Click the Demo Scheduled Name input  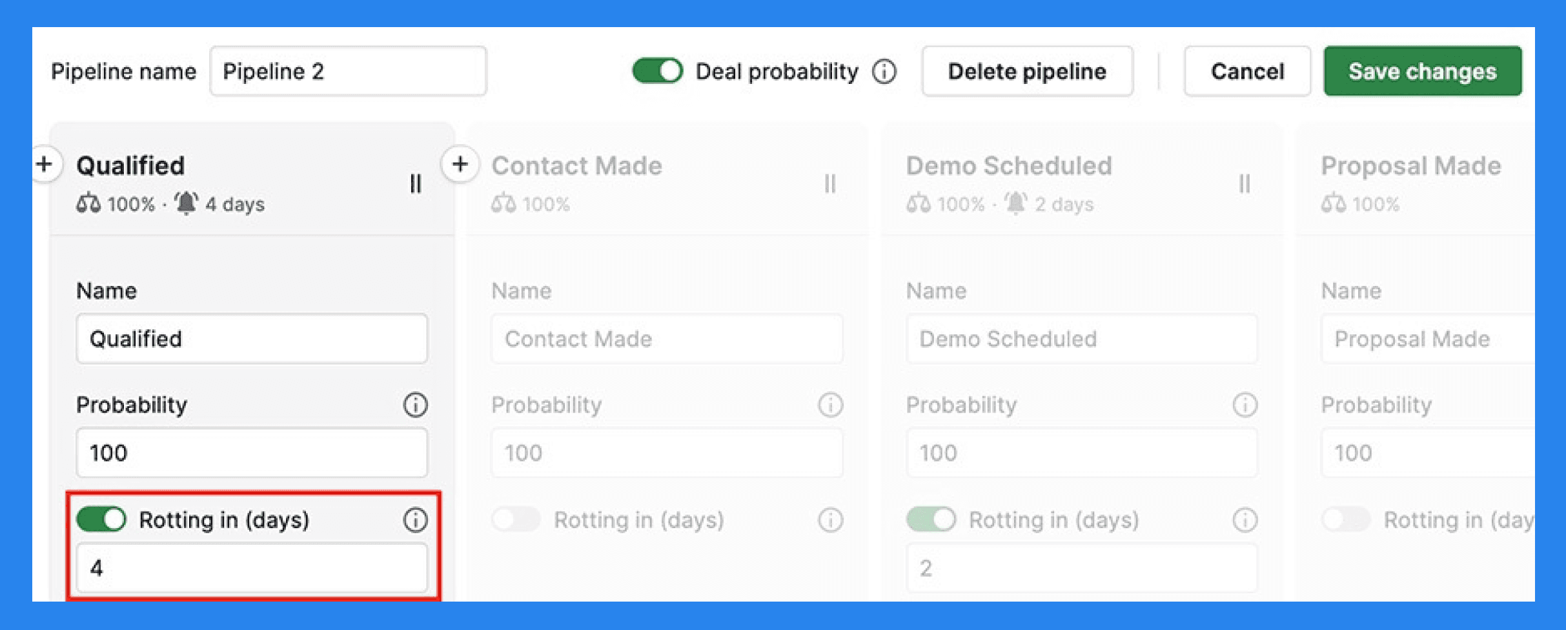(x=1082, y=339)
